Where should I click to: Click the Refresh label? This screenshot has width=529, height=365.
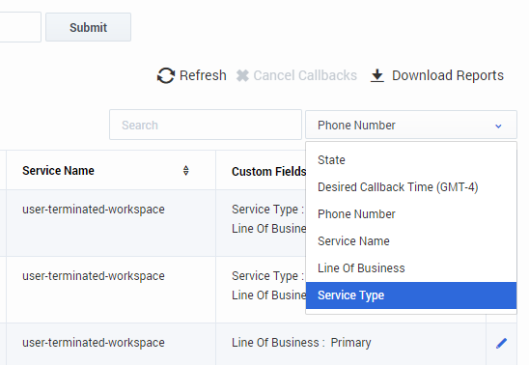(203, 75)
